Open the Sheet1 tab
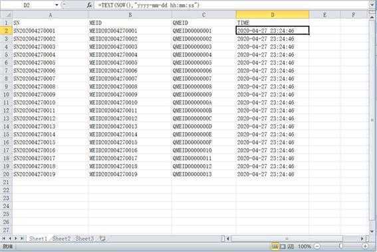Screen dimensions: 377x252 tap(38, 239)
